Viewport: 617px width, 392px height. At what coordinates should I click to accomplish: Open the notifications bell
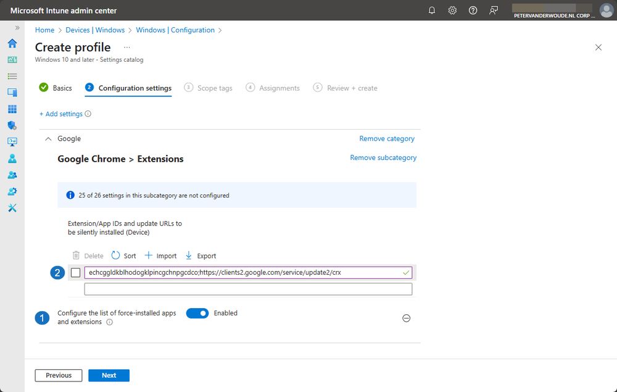click(x=432, y=10)
